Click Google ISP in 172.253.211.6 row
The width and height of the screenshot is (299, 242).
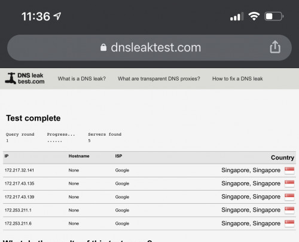tap(122, 223)
